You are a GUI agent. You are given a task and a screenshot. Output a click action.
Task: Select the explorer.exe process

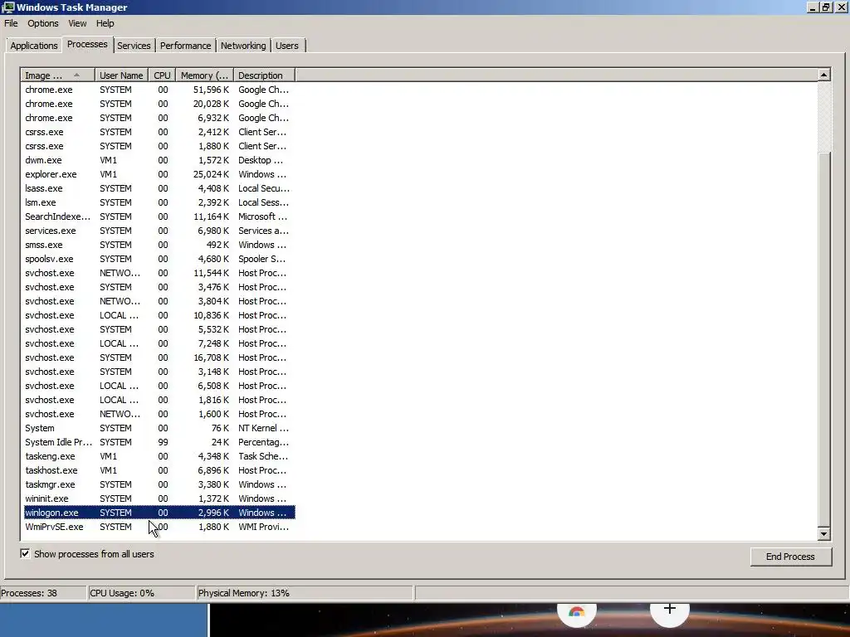[159, 174]
